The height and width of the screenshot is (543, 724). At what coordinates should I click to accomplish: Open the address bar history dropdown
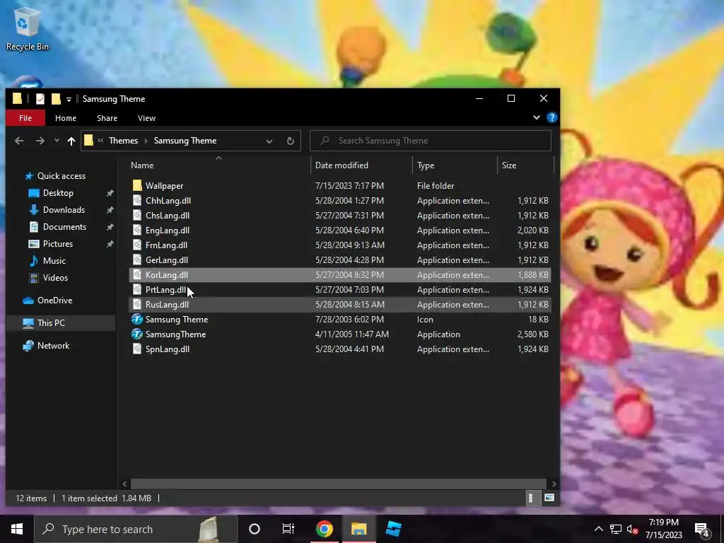(269, 141)
